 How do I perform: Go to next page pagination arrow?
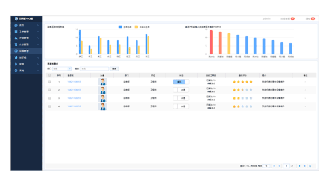[x=300, y=166]
